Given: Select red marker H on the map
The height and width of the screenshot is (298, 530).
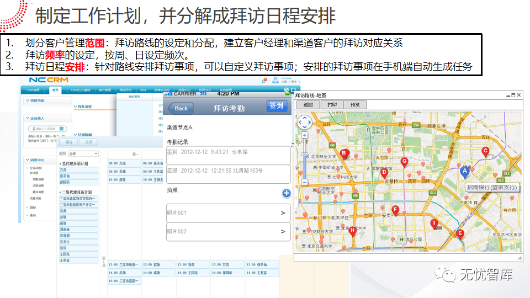Looking at the screenshot, I should pos(353,231).
